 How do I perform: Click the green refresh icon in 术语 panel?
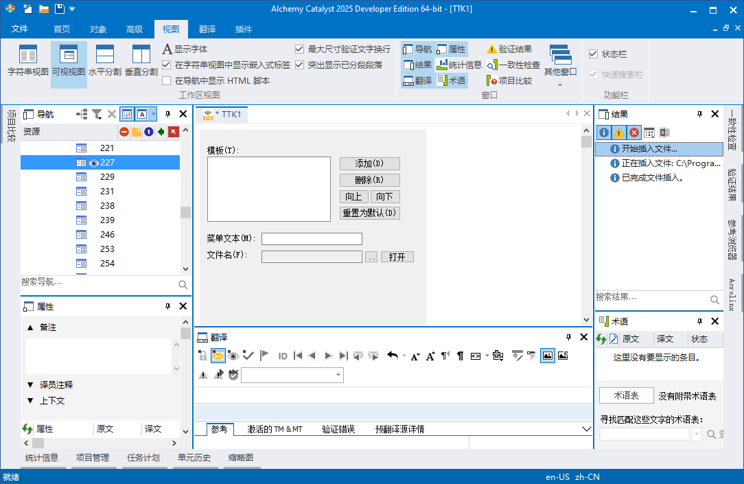click(x=601, y=339)
